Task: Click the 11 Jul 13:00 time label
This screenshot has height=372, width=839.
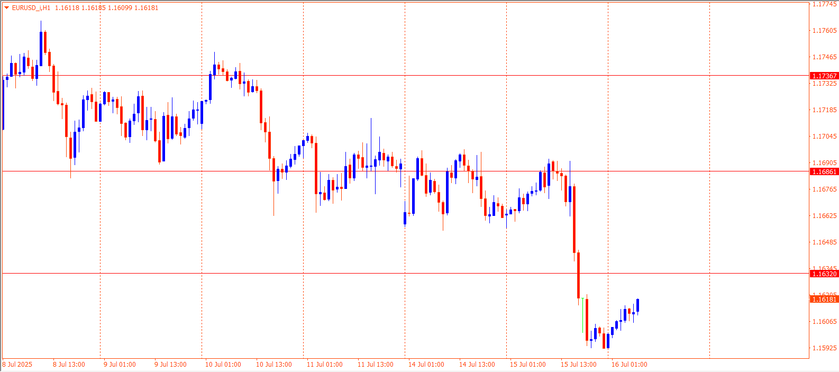Action: pos(376,365)
